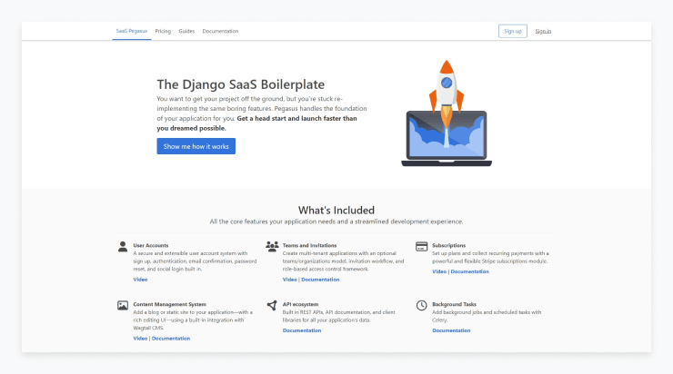Open the Teams and Invitations Documentation link

320,280
